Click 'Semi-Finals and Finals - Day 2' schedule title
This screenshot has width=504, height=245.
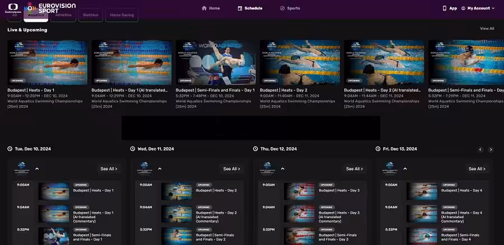pyautogui.click(x=215, y=237)
